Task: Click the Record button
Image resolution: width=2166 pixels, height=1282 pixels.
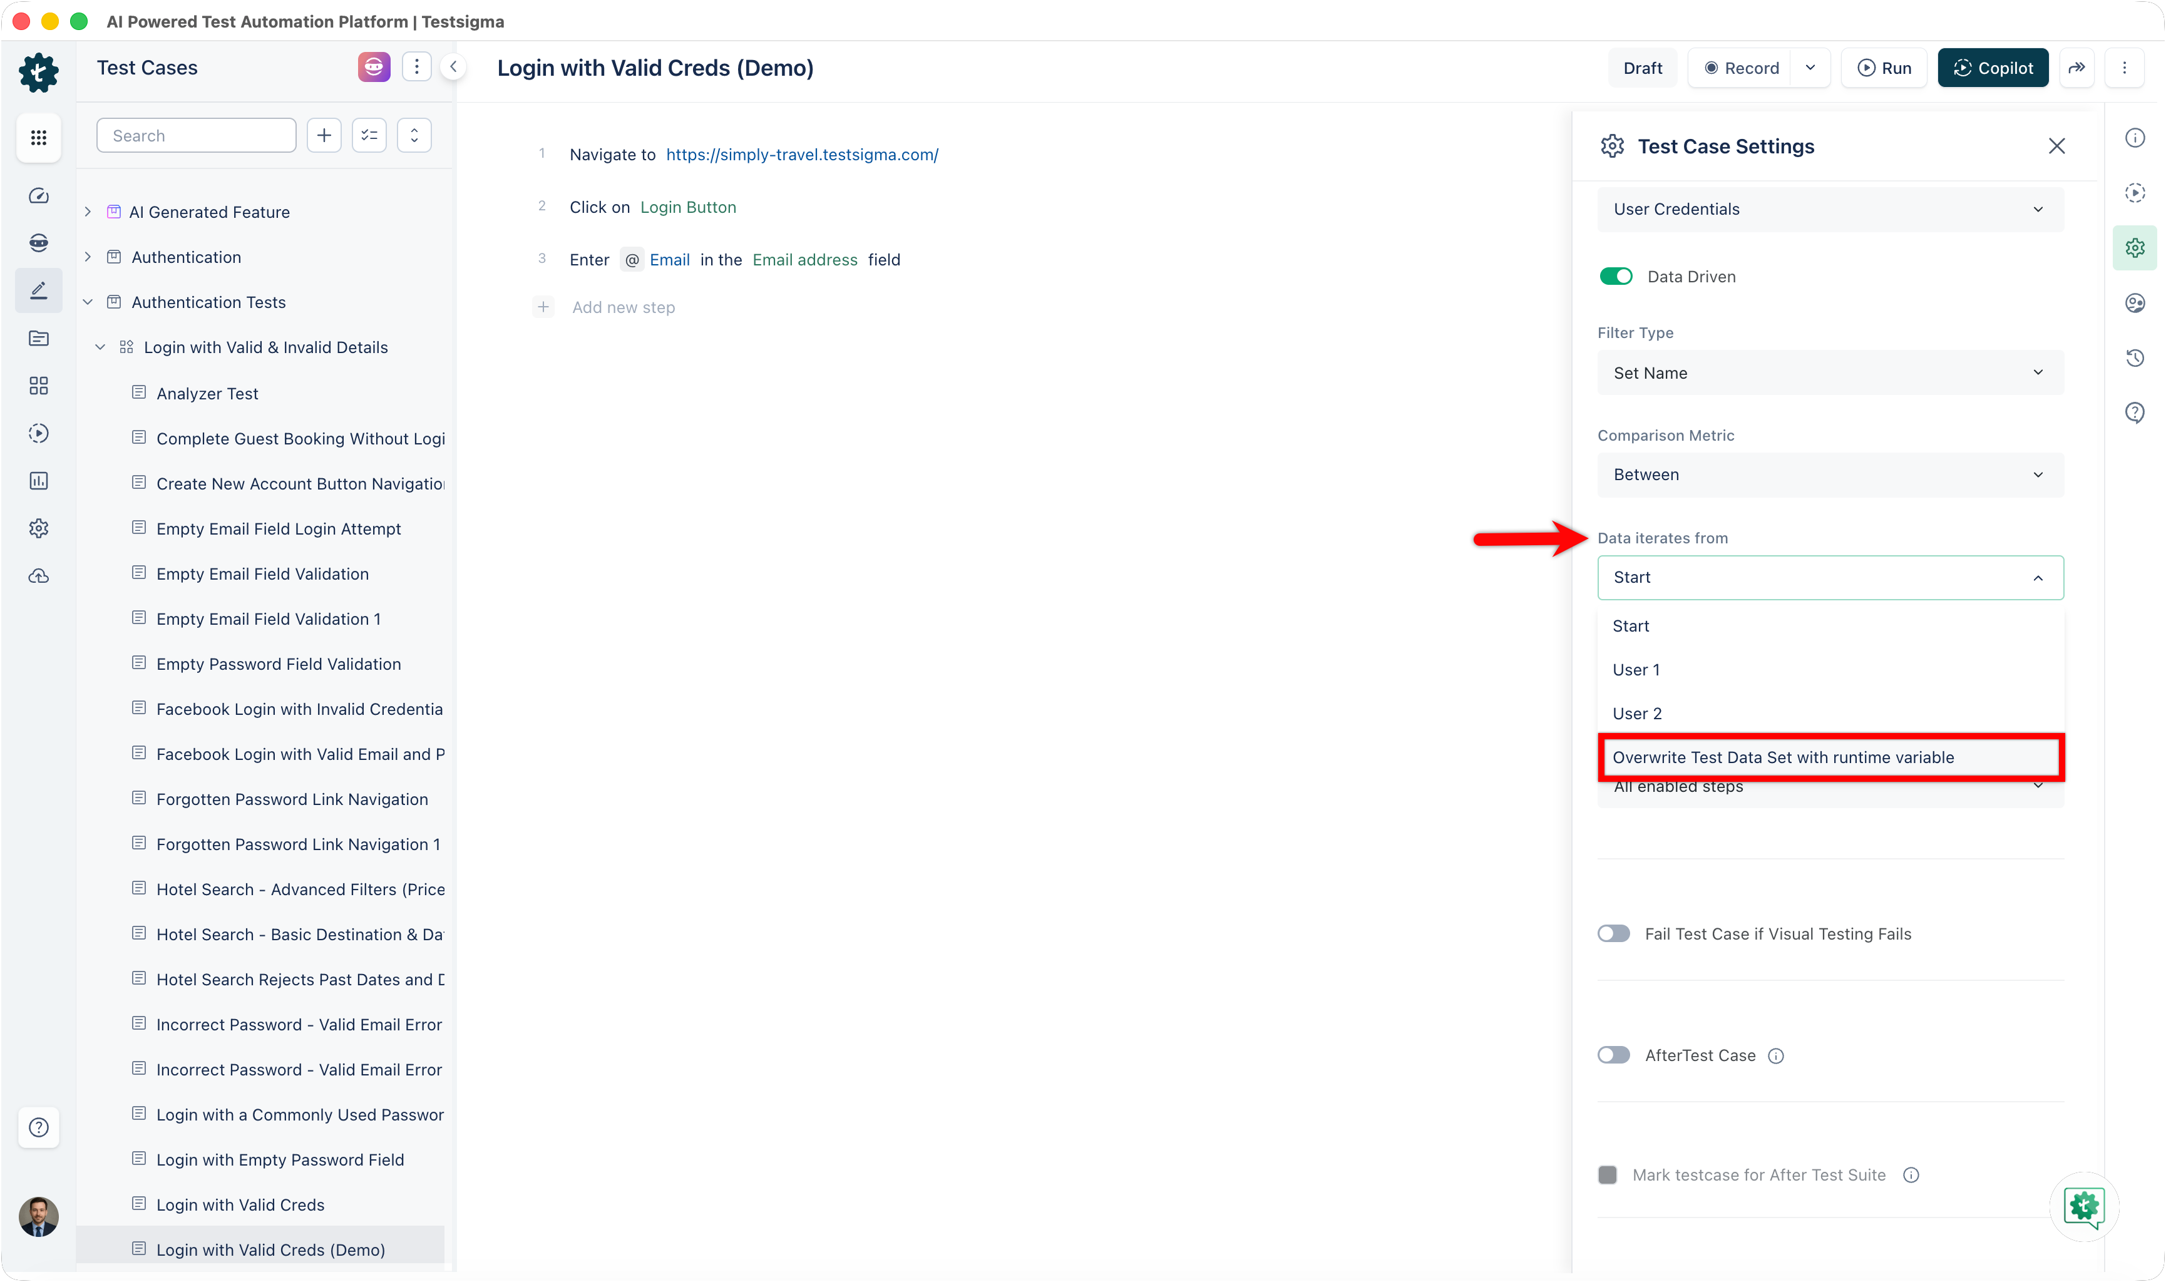Action: [x=1741, y=68]
